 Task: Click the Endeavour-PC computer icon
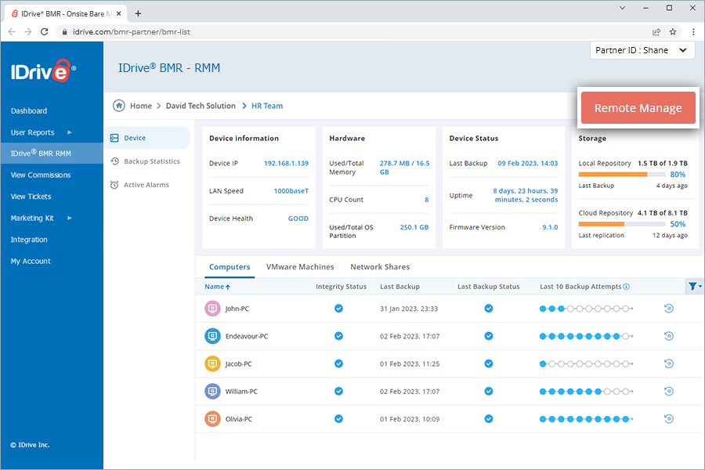pyautogui.click(x=212, y=336)
